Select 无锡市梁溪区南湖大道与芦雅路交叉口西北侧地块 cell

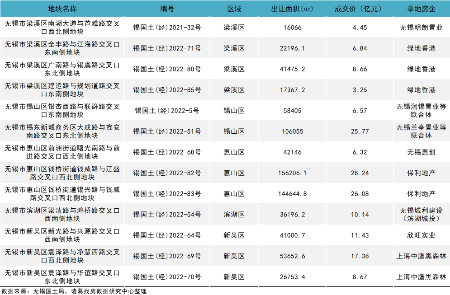[62, 28]
